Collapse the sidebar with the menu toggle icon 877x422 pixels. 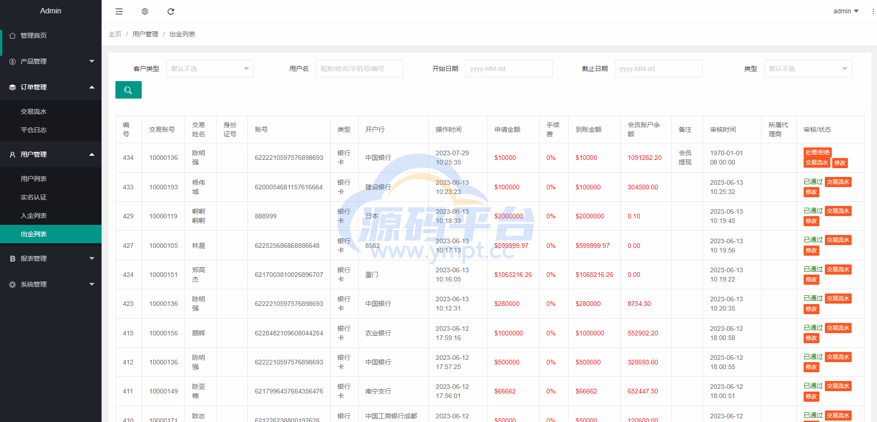click(x=119, y=12)
